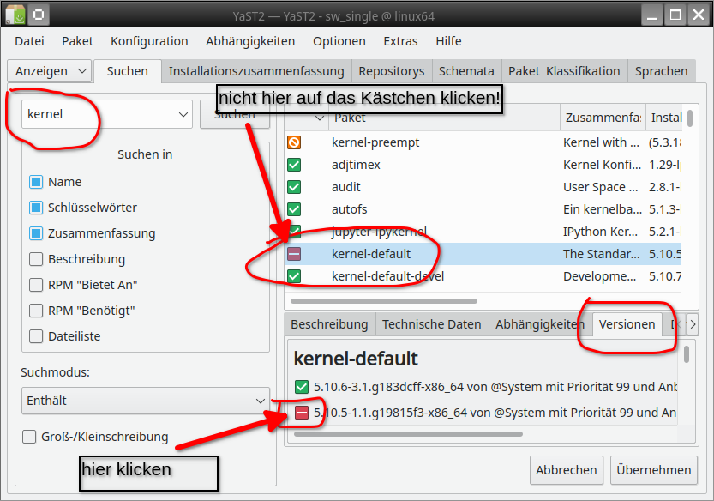Open the Technische Daten details tab
The image size is (714, 501).
click(x=432, y=324)
